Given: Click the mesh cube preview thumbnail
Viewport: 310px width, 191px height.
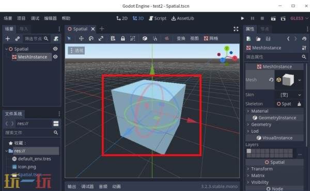Looking at the screenshot, I should (288, 80).
